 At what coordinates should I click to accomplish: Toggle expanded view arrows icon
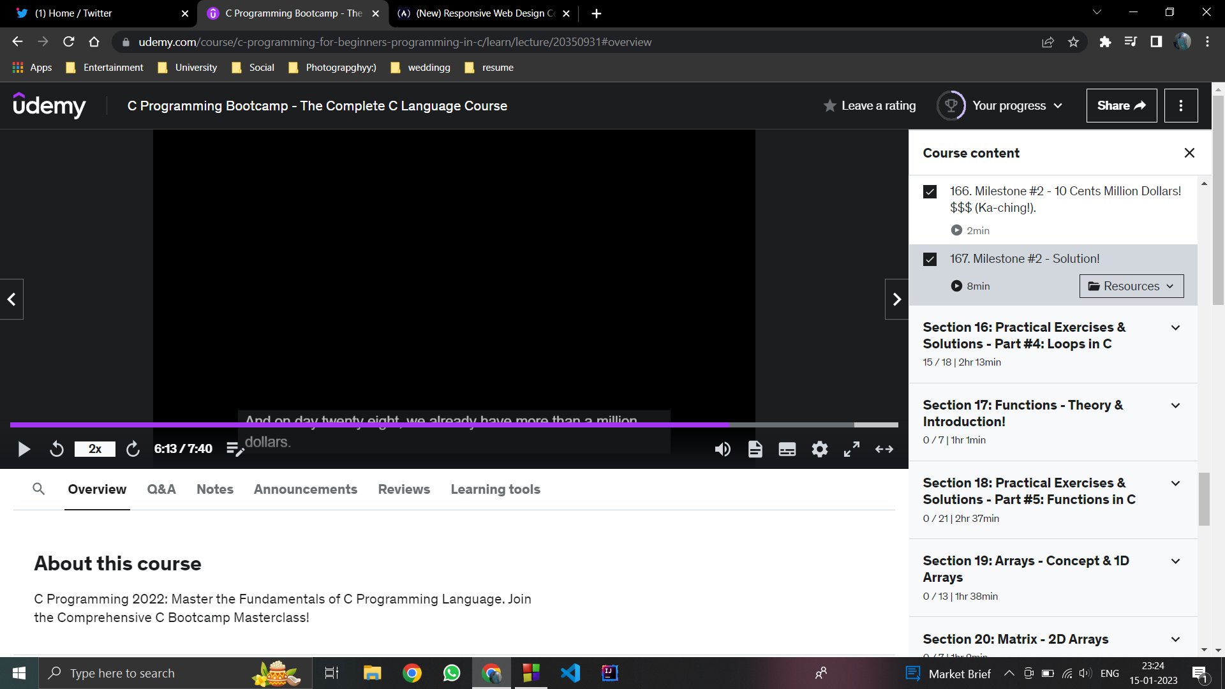click(x=884, y=449)
